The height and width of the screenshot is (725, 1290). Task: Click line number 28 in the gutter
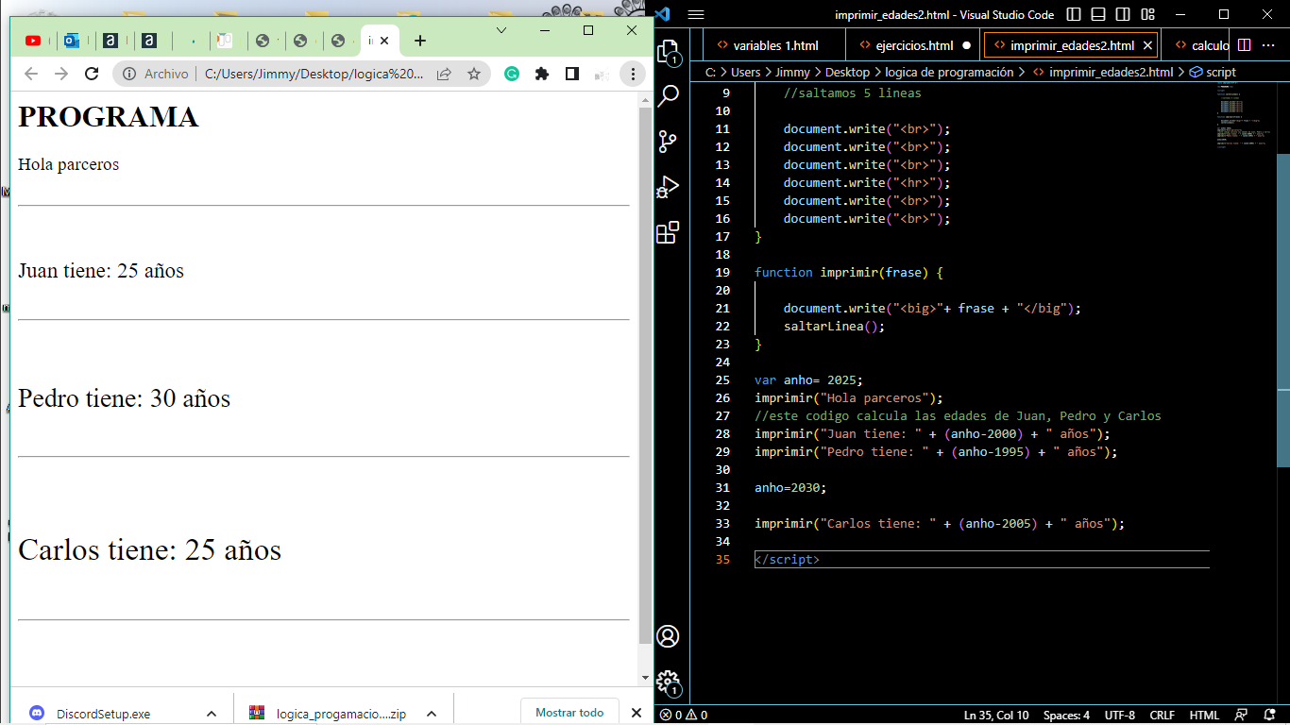[x=722, y=433]
